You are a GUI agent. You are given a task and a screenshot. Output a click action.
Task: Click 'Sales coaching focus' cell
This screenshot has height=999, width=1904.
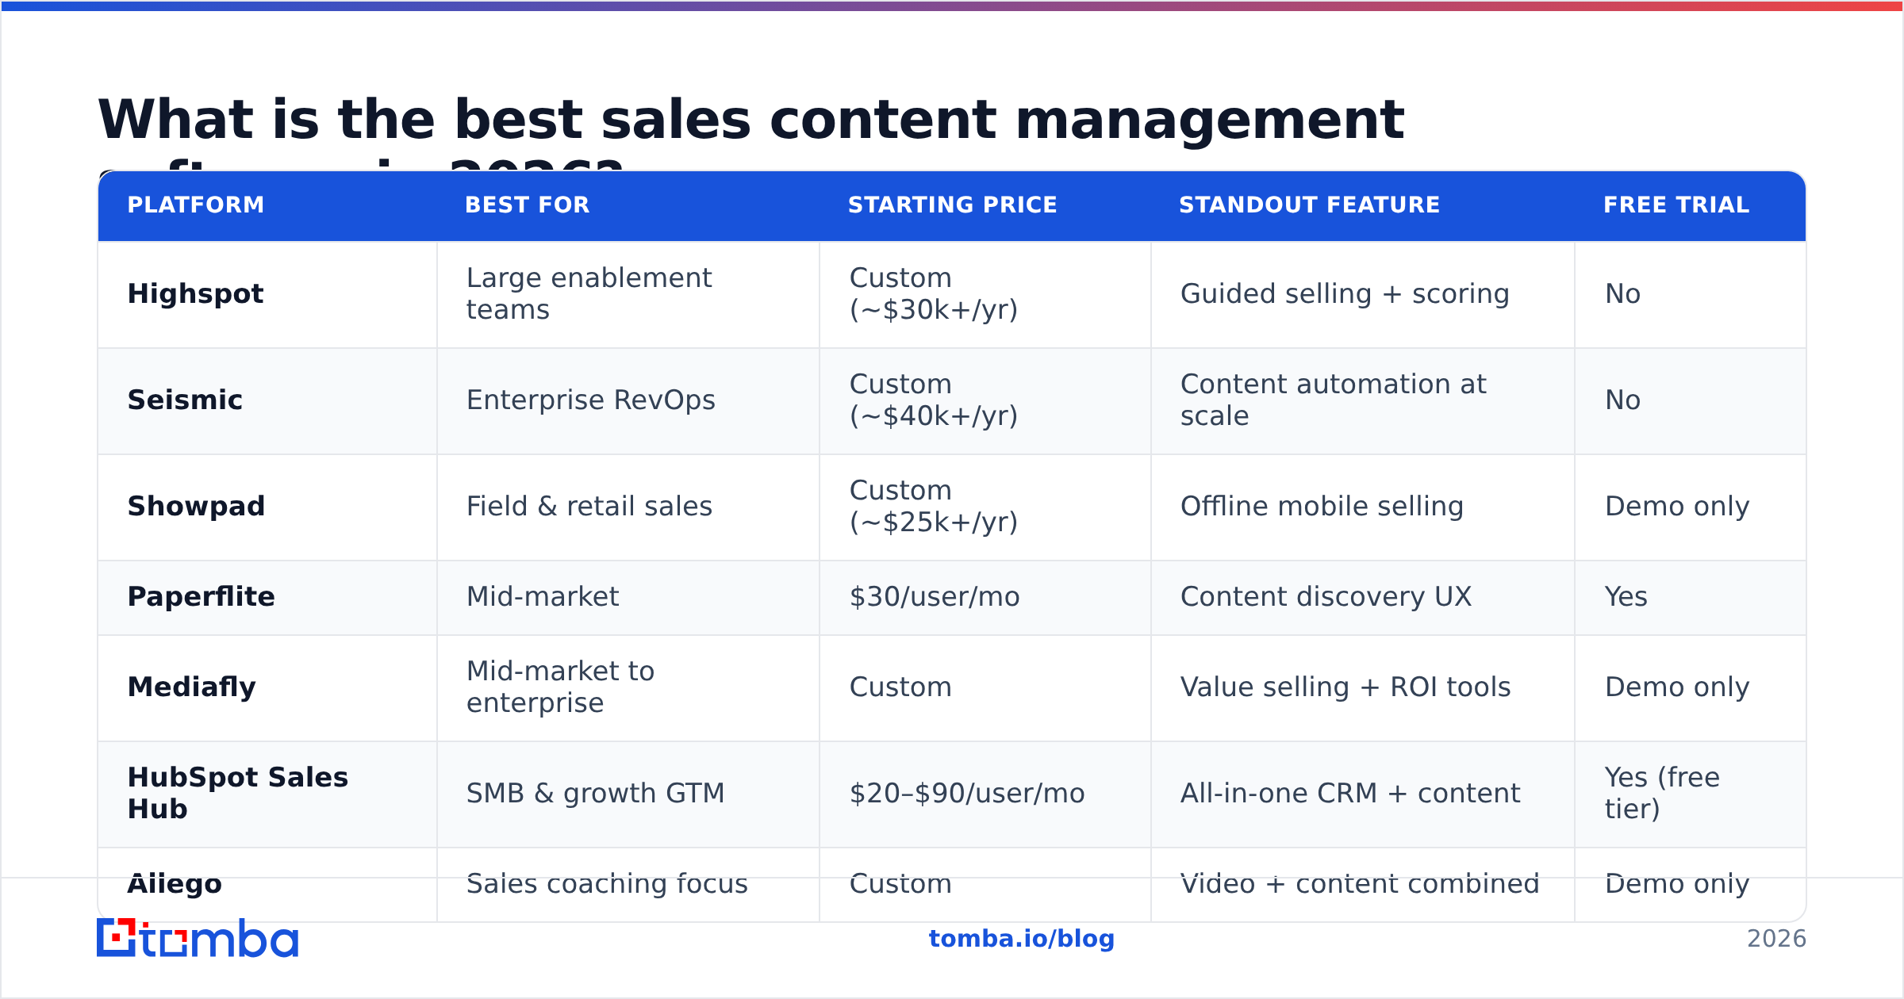point(628,885)
